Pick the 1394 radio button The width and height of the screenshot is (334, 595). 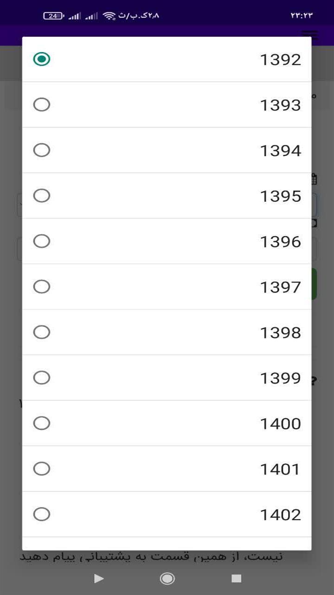(x=42, y=150)
